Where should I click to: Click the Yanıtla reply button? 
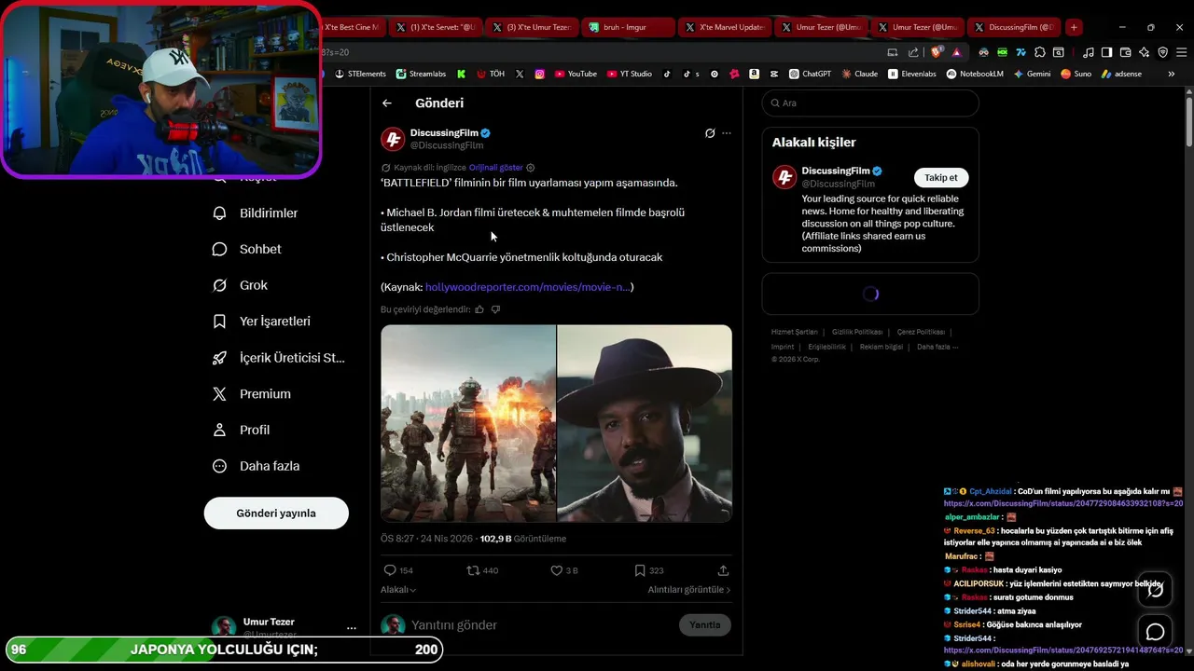click(704, 625)
